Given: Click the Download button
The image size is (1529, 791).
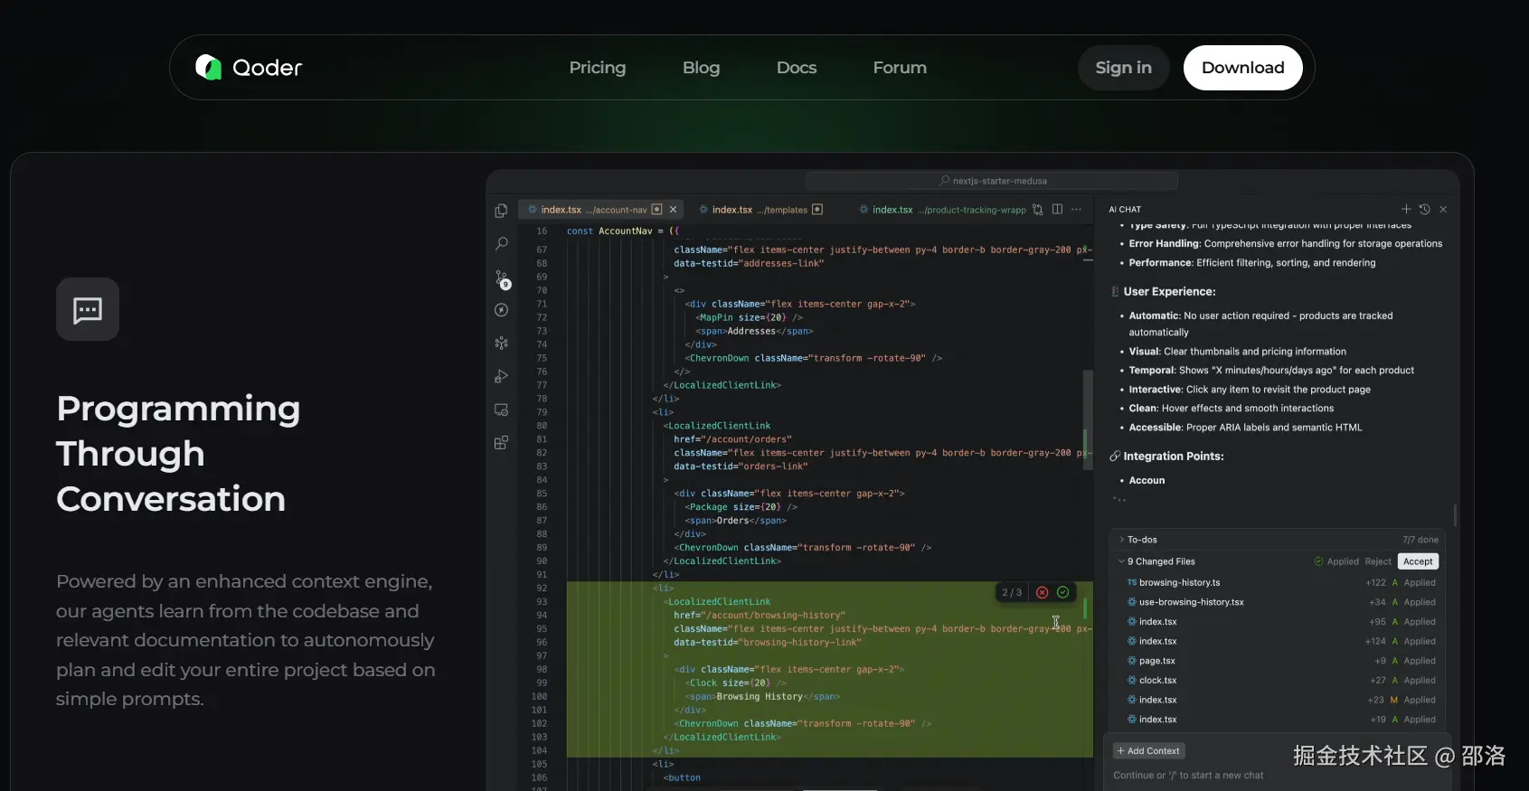Looking at the screenshot, I should pos(1243,68).
